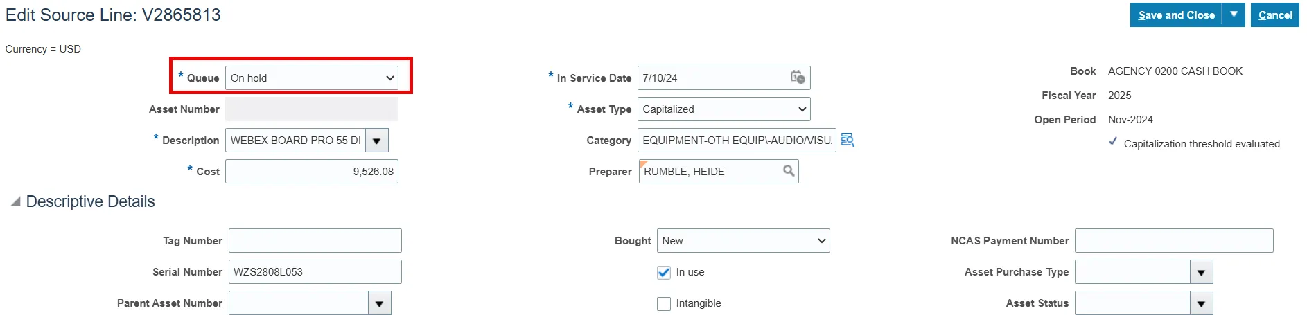This screenshot has height=315, width=1307.
Task: Click the Category search list icon
Action: [847, 140]
